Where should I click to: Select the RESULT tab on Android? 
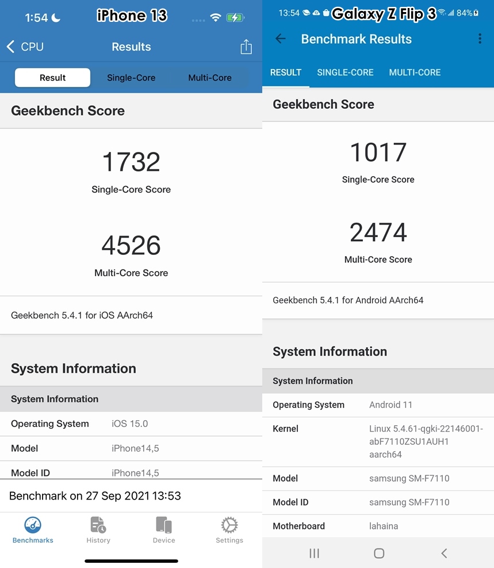286,73
